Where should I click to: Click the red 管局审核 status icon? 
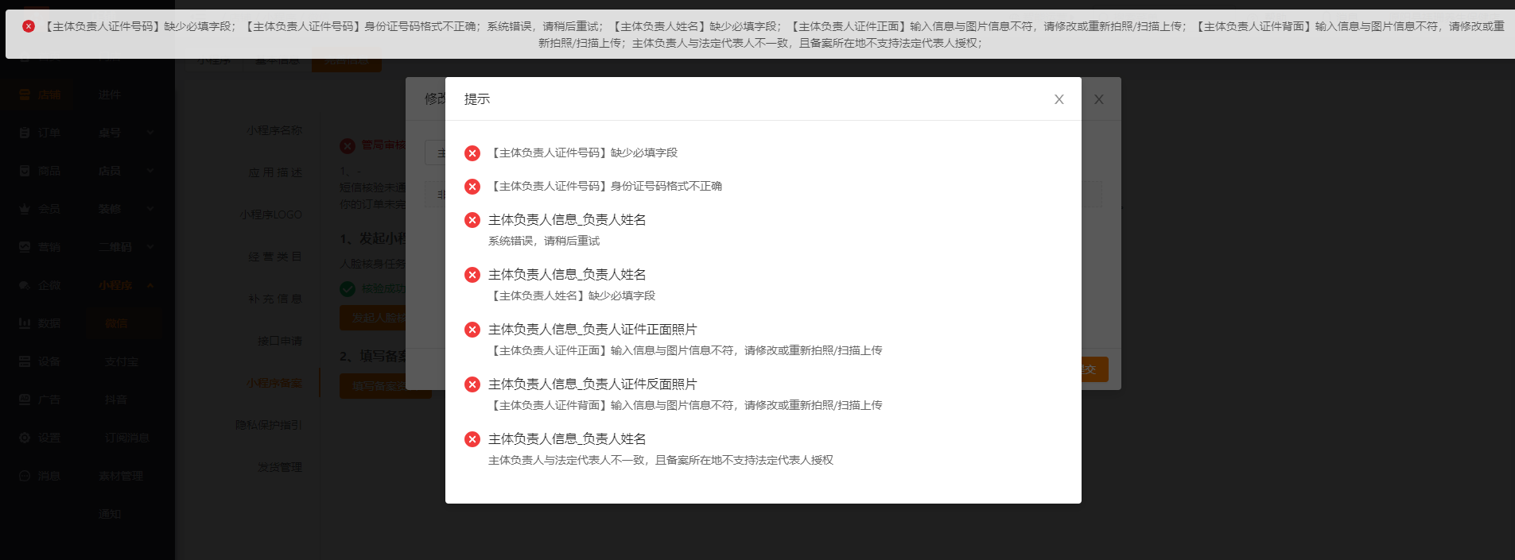point(348,145)
